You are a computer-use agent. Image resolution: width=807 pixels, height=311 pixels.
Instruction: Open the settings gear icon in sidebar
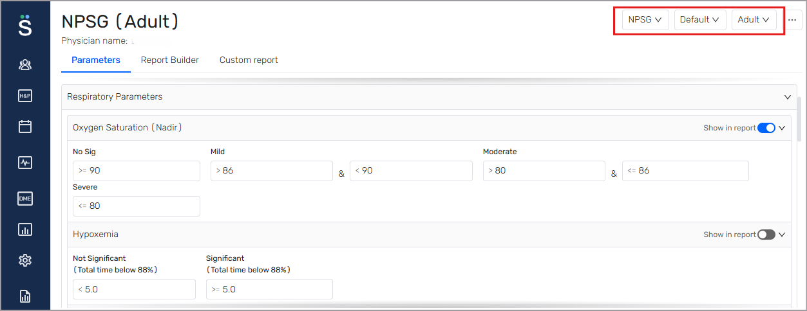pyautogui.click(x=25, y=260)
